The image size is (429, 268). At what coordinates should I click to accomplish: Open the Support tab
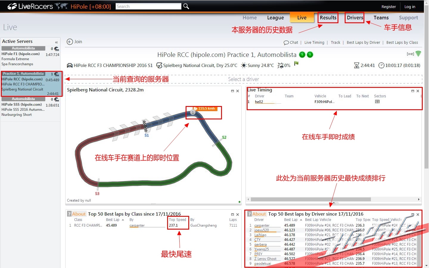(408, 18)
